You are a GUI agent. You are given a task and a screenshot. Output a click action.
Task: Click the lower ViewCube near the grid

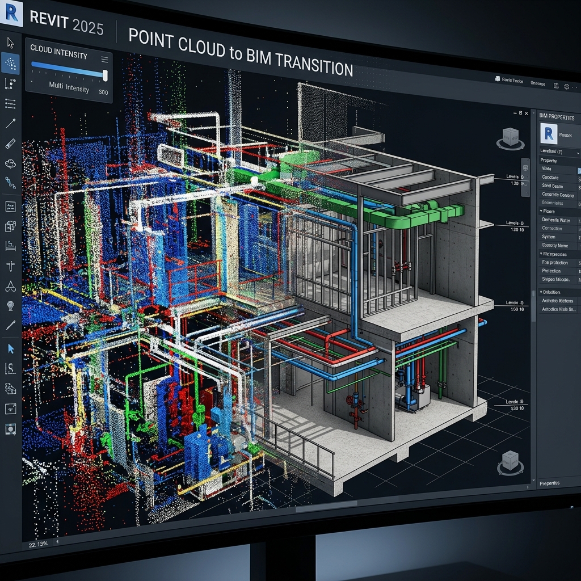coord(510,462)
